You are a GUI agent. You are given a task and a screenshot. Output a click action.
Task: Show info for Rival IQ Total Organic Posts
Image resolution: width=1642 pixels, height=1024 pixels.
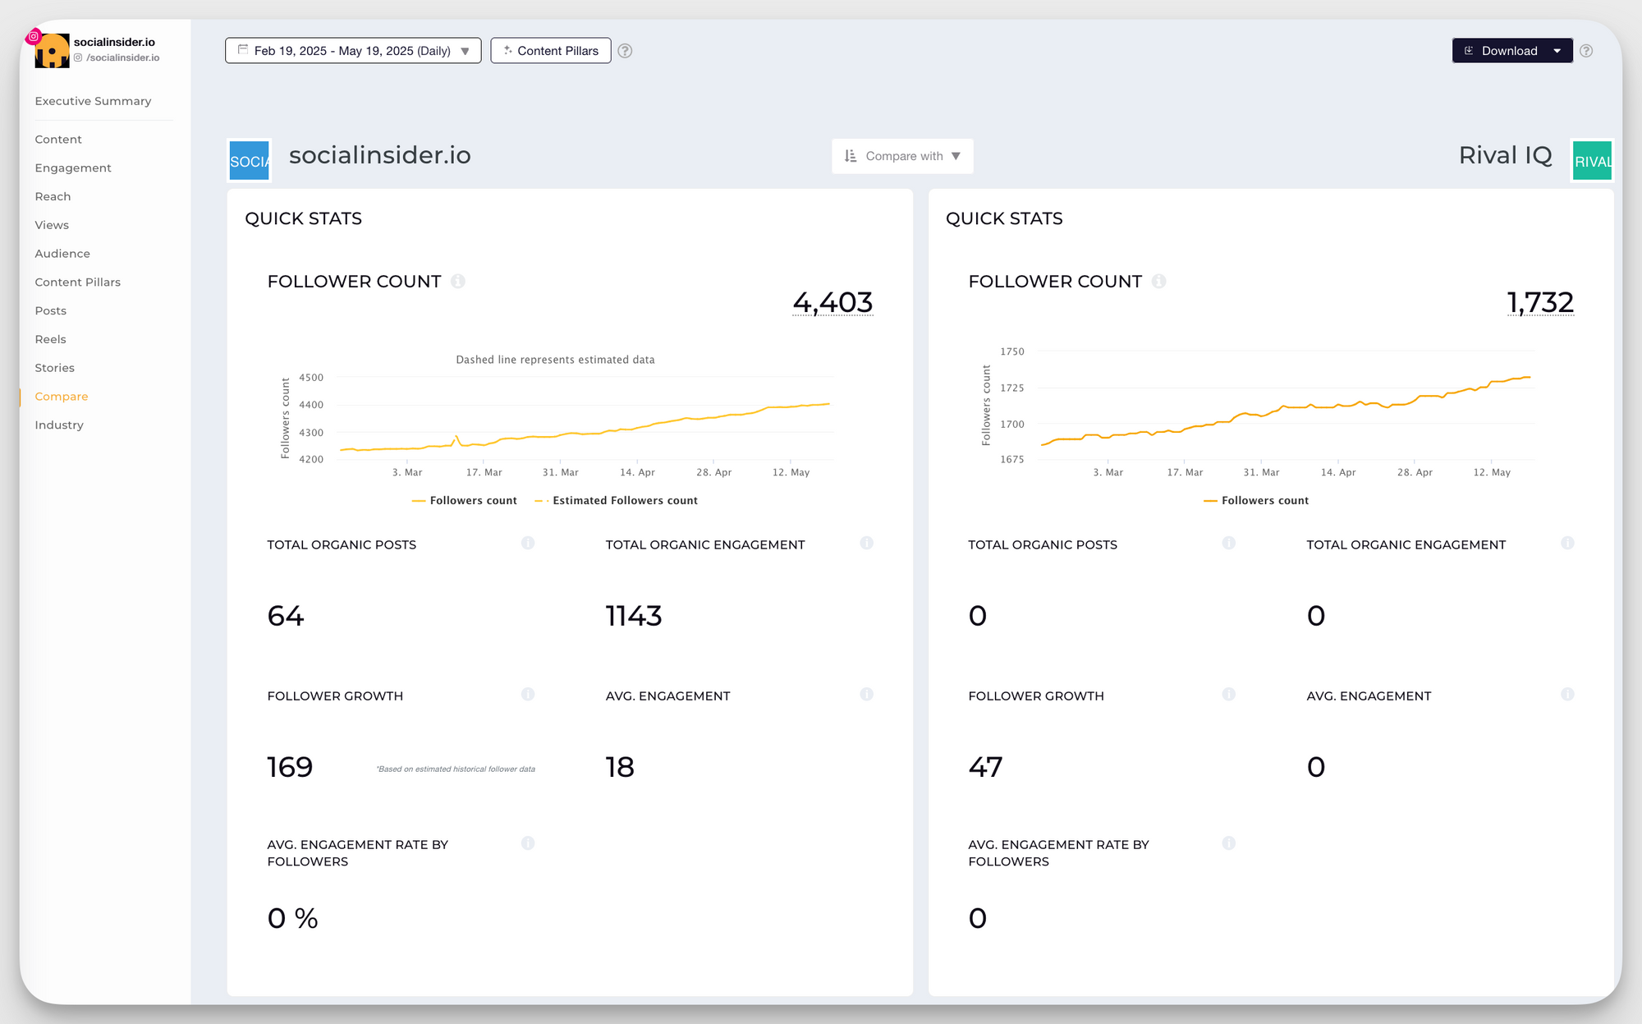pos(1228,543)
